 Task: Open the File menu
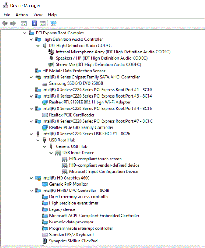[x=7, y=15]
